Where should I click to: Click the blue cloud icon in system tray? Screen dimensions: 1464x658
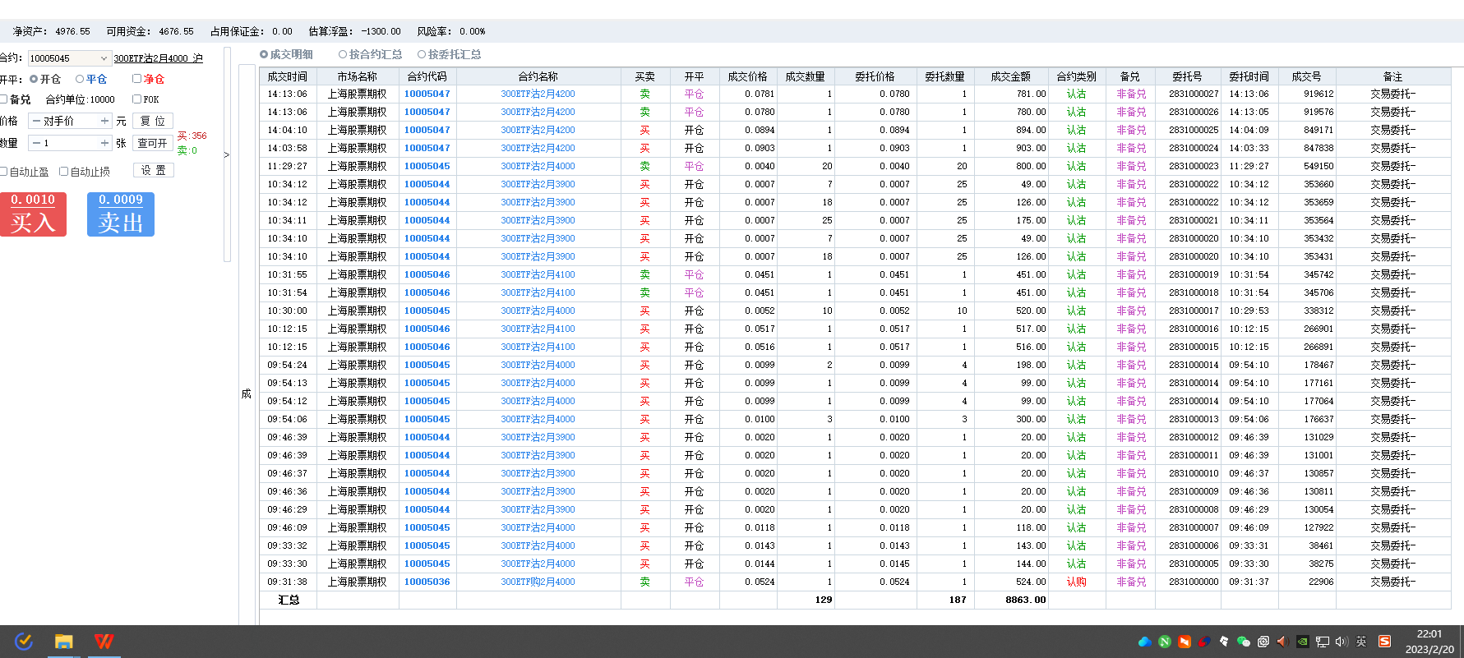pyautogui.click(x=1144, y=642)
